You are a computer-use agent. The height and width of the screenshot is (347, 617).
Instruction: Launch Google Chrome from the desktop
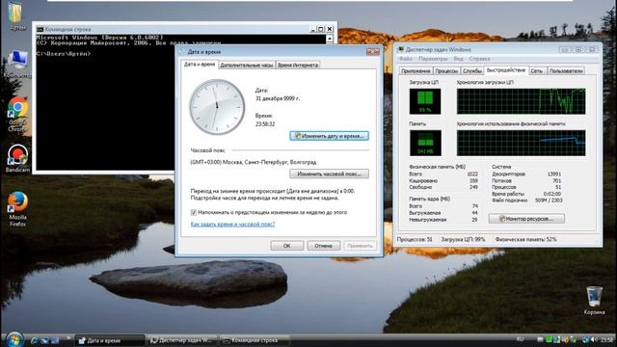(17, 114)
